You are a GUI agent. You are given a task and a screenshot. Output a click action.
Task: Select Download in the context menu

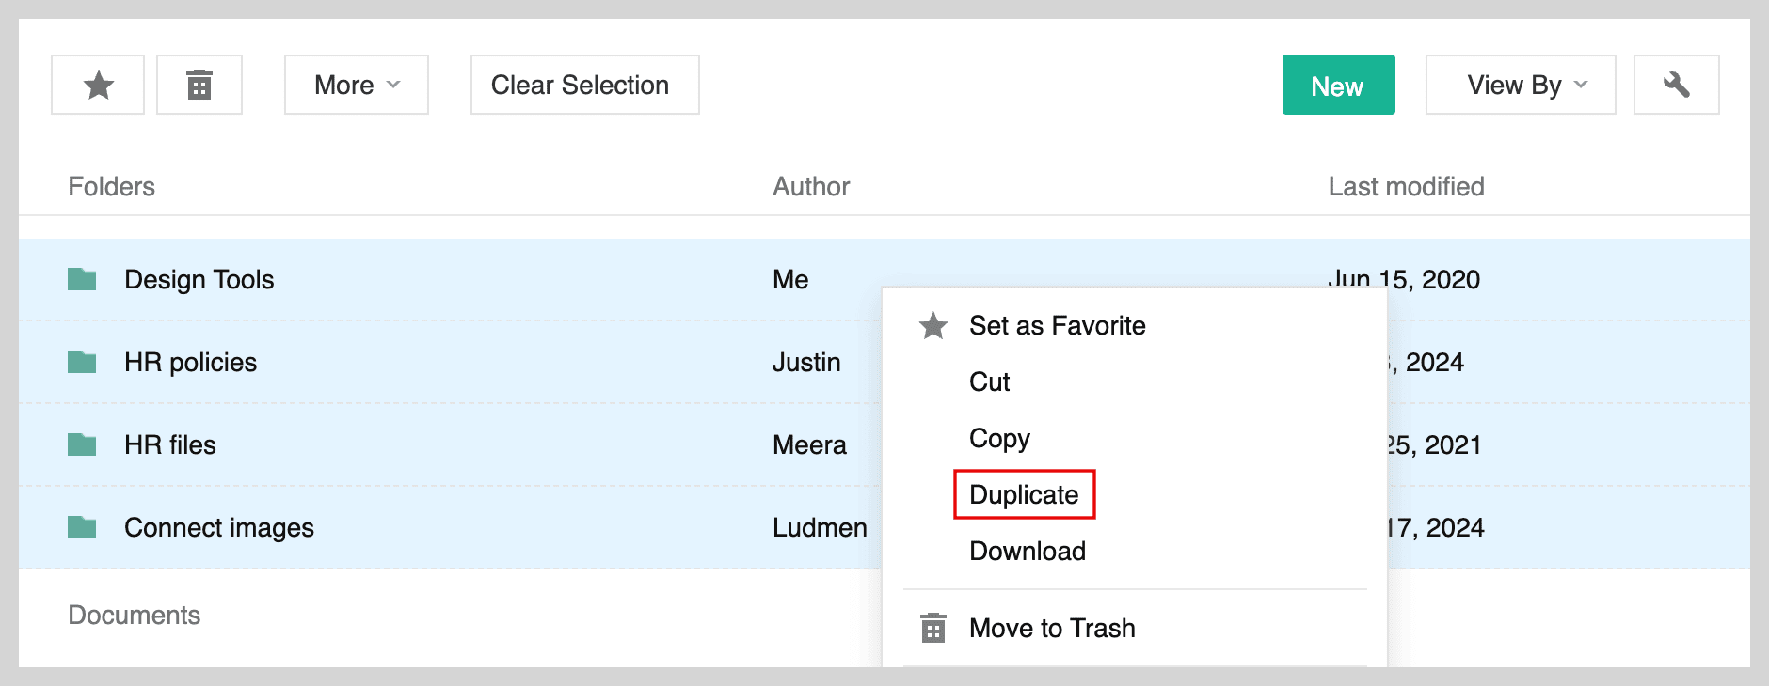pos(1028,551)
